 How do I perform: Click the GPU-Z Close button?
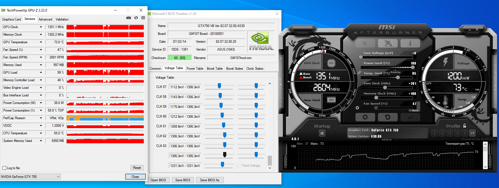(135, 177)
